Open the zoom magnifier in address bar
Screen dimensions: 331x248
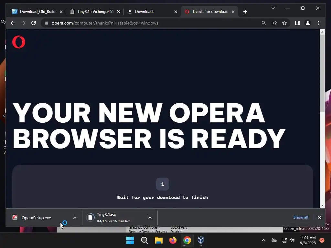tap(264, 23)
